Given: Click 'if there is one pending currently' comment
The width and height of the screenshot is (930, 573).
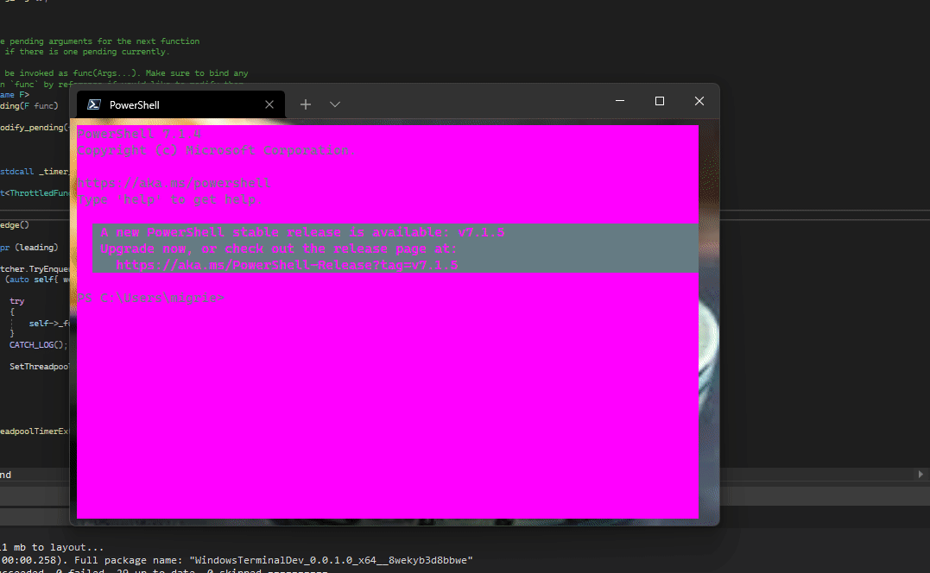Looking at the screenshot, I should [x=87, y=52].
